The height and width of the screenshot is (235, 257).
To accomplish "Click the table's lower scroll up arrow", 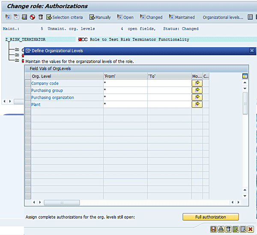I will [245, 190].
